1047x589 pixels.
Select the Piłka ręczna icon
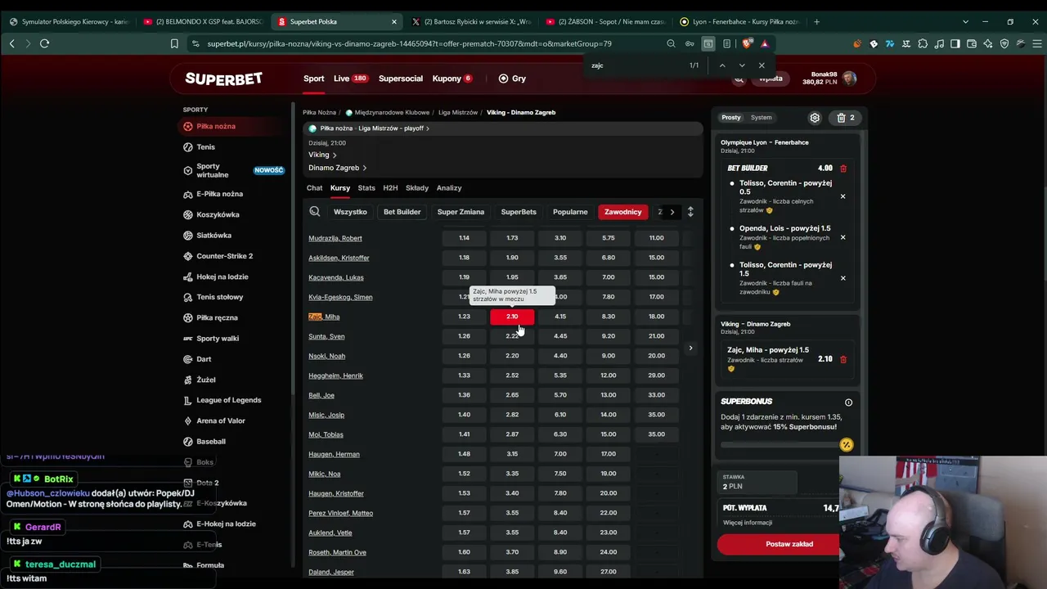click(188, 317)
